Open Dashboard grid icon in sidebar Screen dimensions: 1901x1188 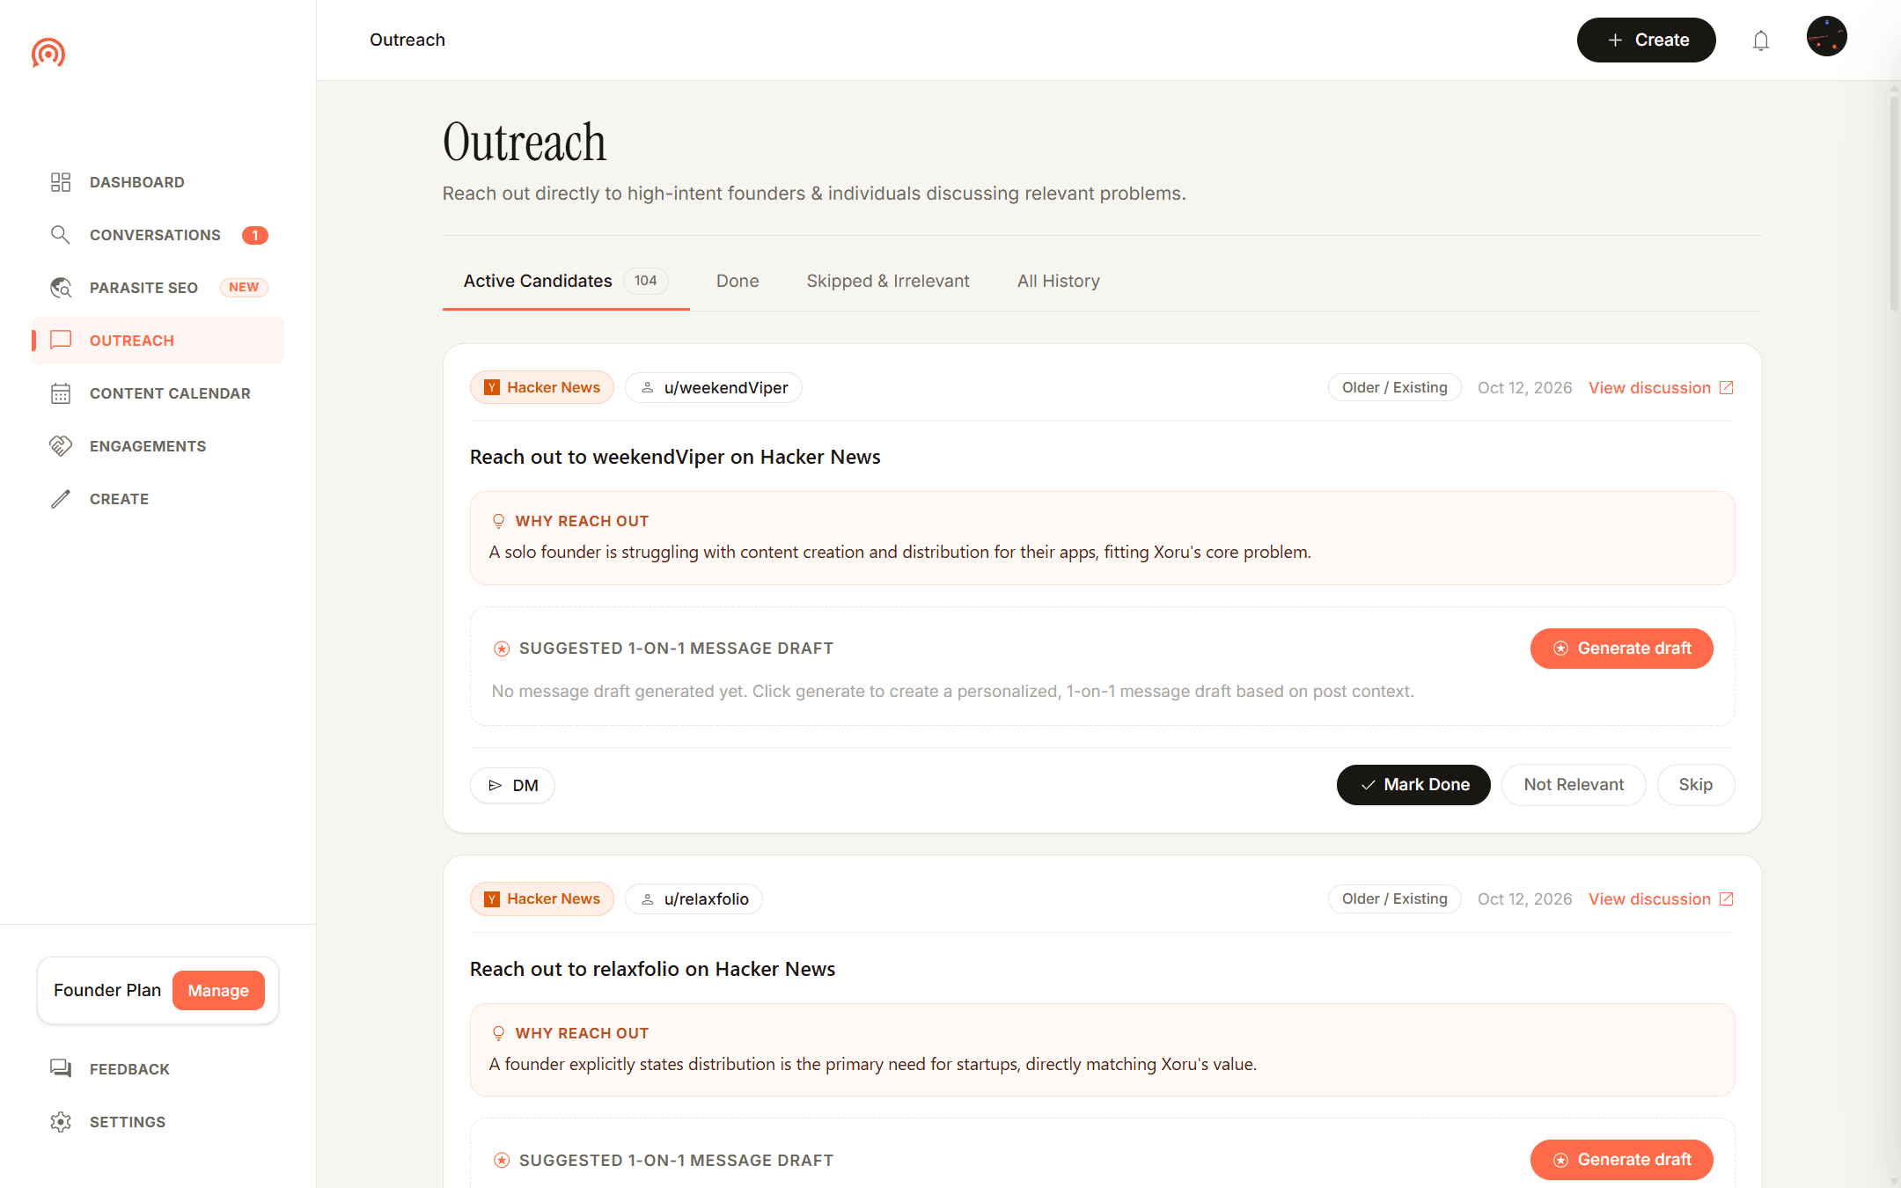[61, 182]
